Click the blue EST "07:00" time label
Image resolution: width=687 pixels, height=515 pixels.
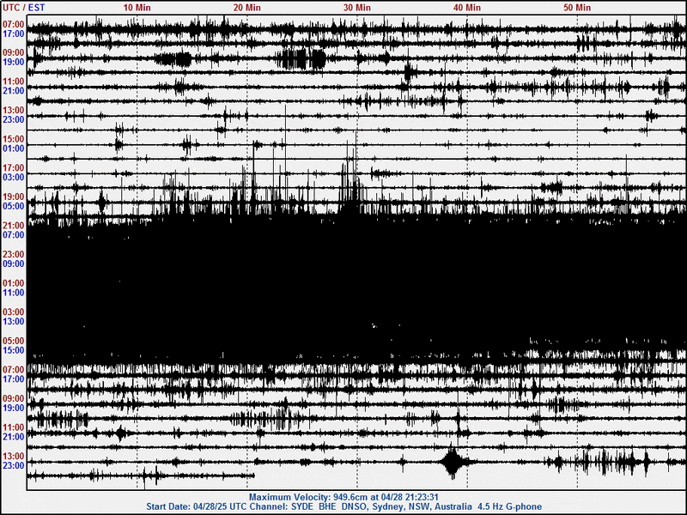pos(14,235)
